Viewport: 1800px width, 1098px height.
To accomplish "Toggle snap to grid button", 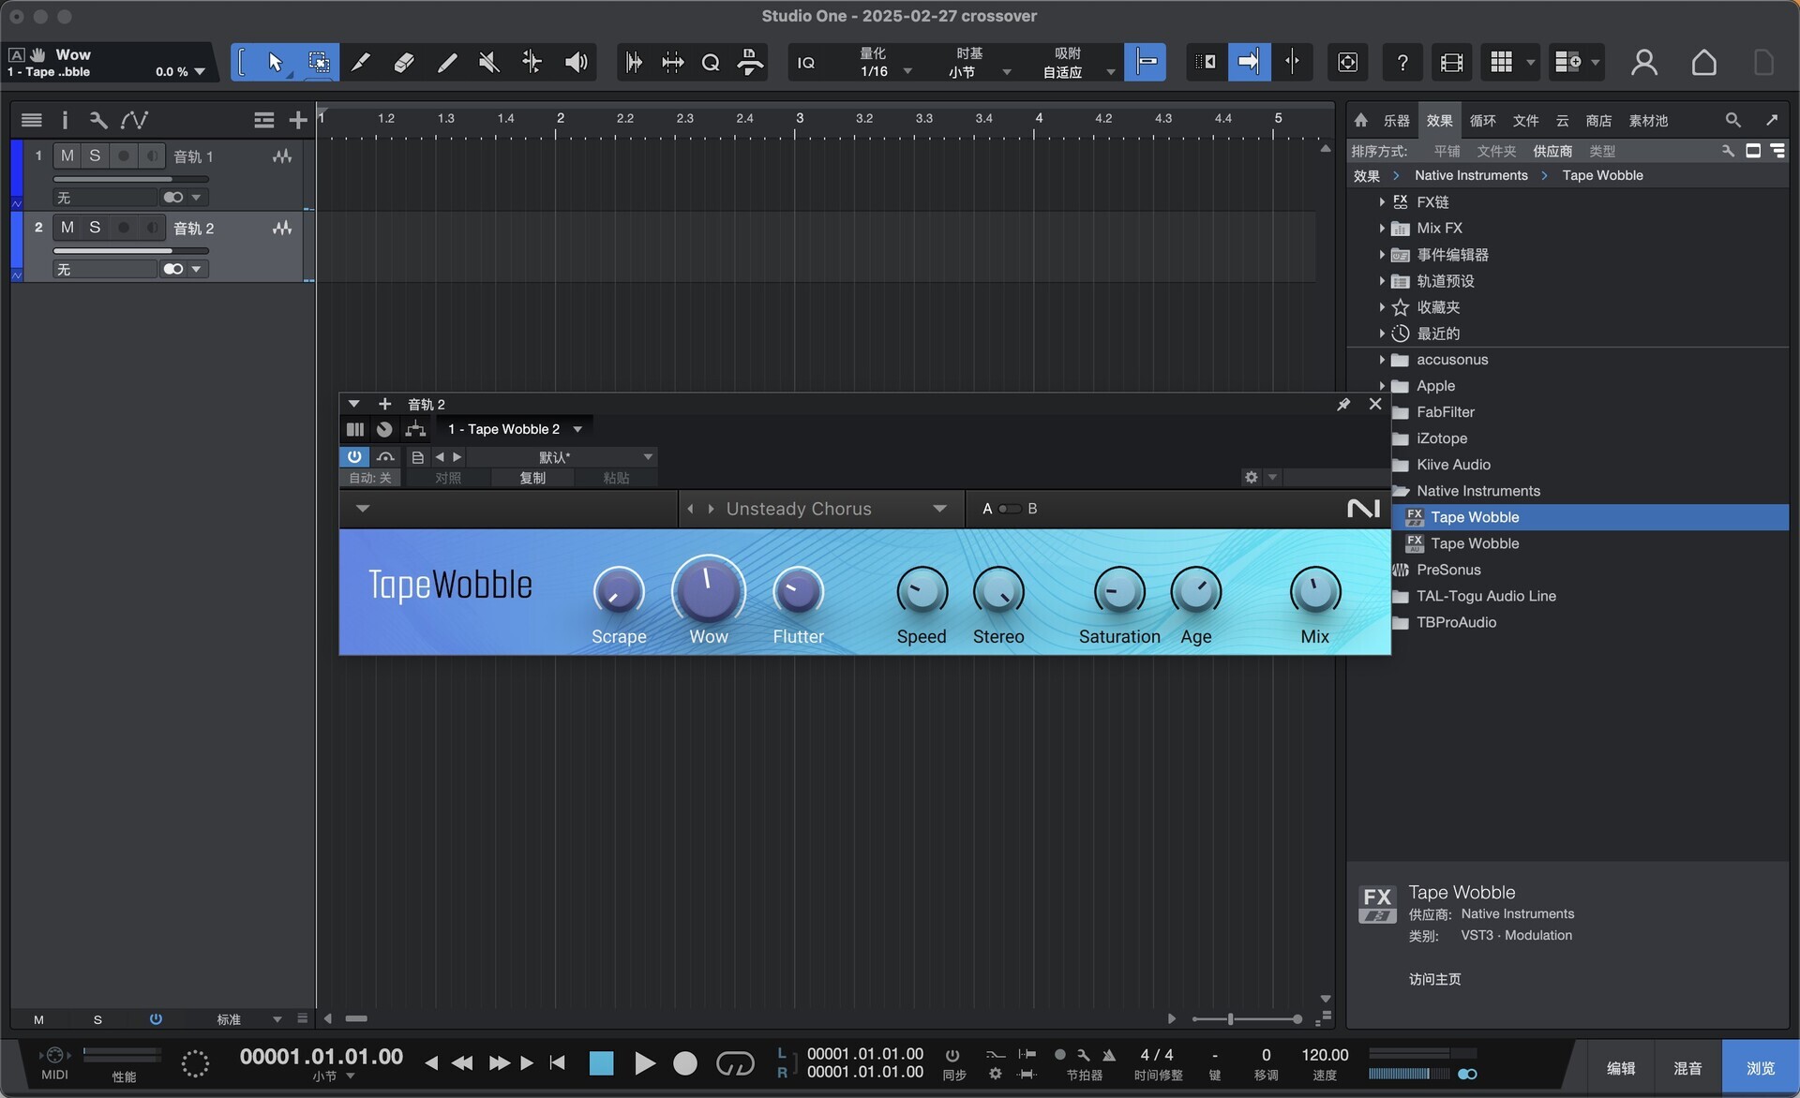I will click(1145, 63).
